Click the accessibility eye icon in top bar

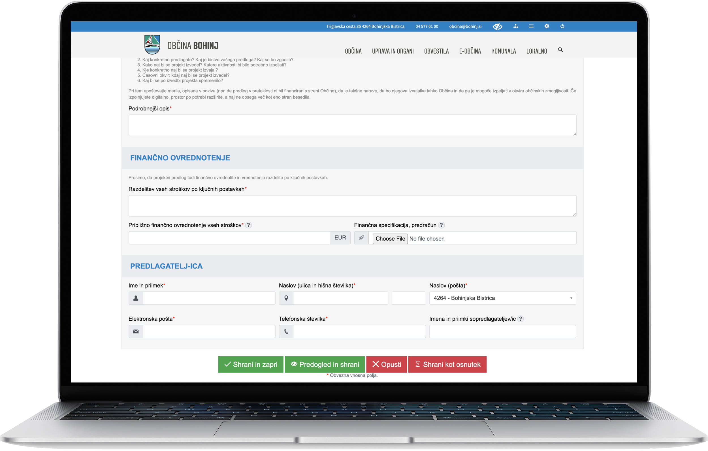pos(497,26)
